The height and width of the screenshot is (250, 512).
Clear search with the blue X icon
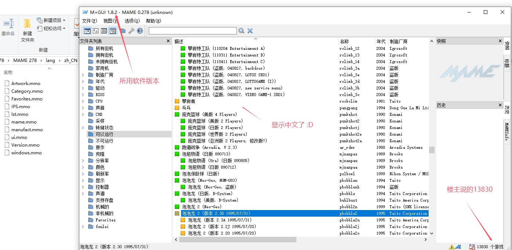click(x=250, y=31)
